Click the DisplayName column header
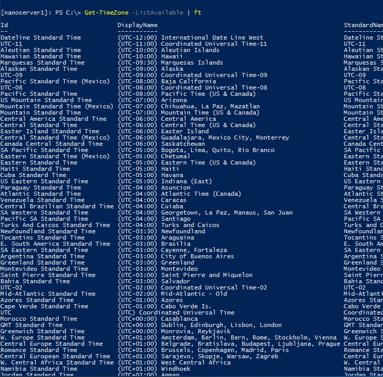Viewport: 383px width, 377px height. 138,25
